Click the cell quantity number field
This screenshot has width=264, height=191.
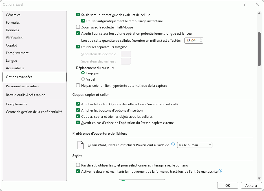click(191, 41)
